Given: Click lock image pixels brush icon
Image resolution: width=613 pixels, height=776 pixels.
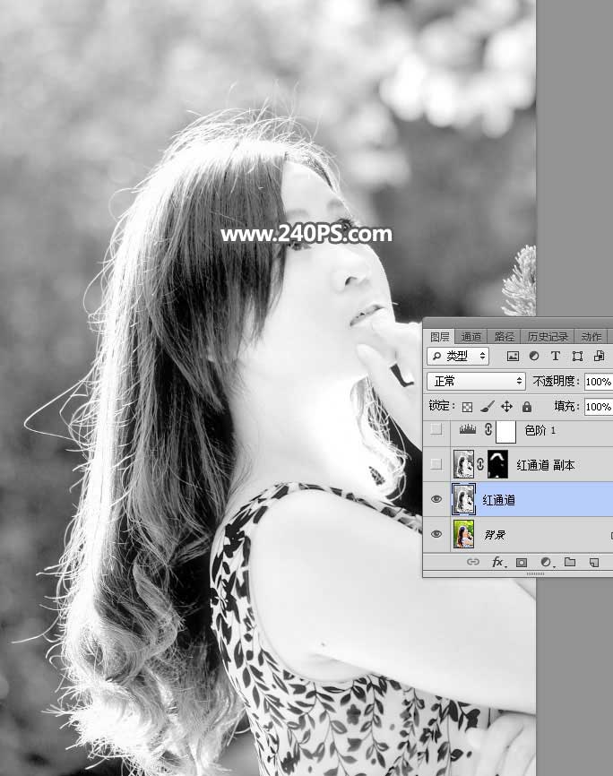Looking at the screenshot, I should tap(487, 406).
